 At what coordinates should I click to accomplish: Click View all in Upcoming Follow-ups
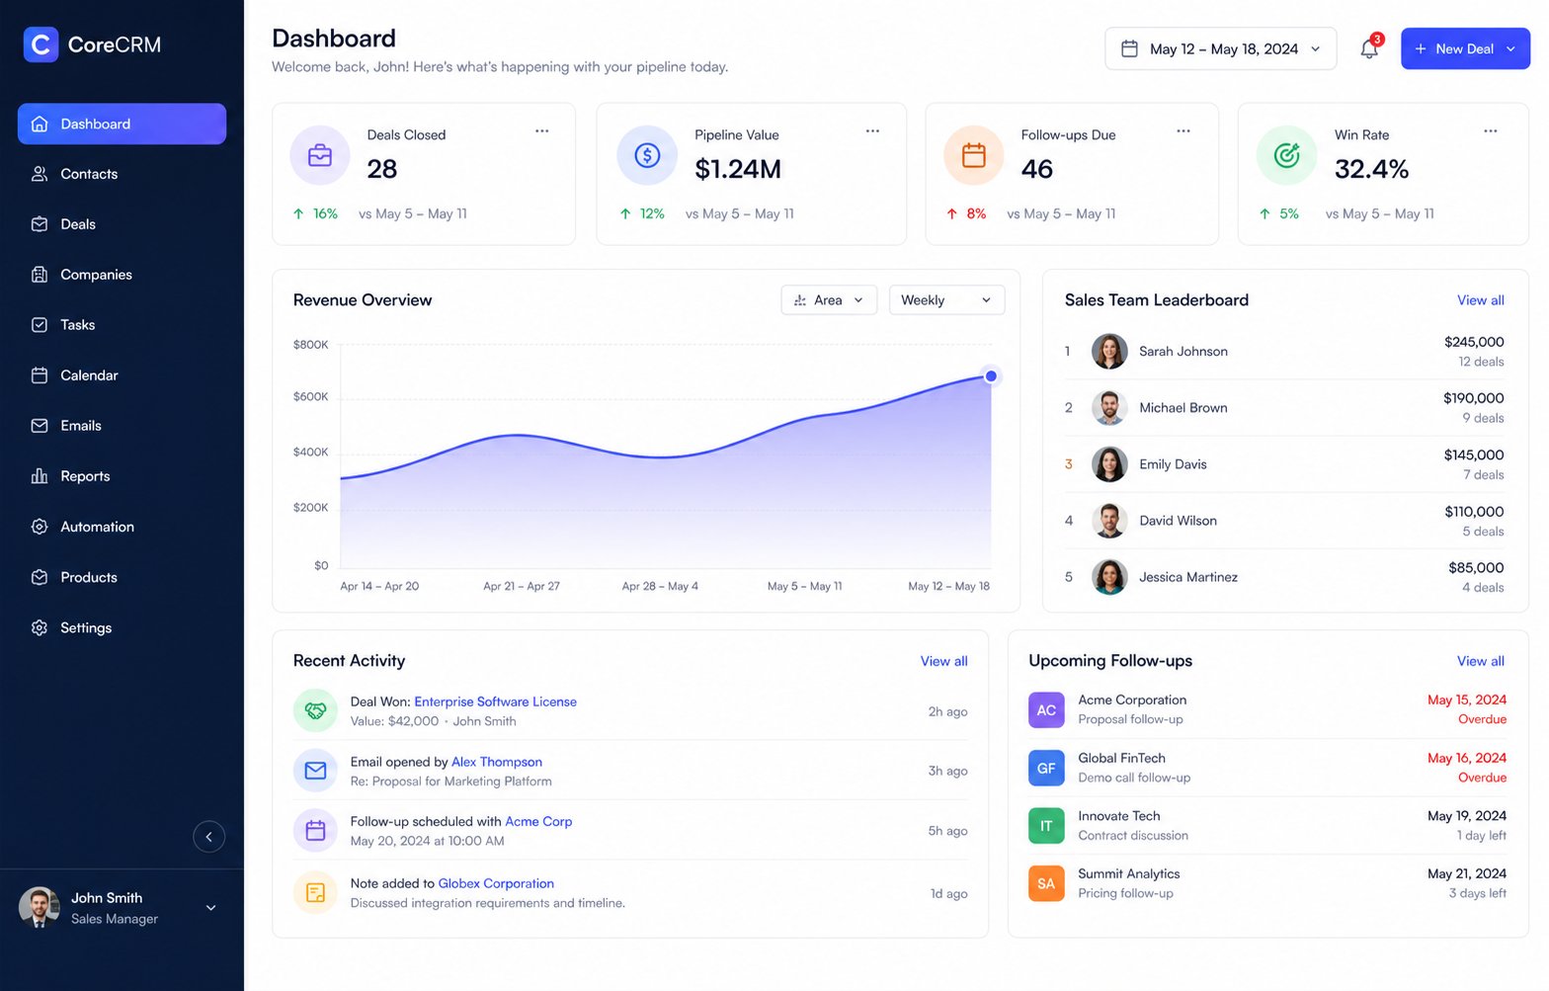pos(1480,661)
